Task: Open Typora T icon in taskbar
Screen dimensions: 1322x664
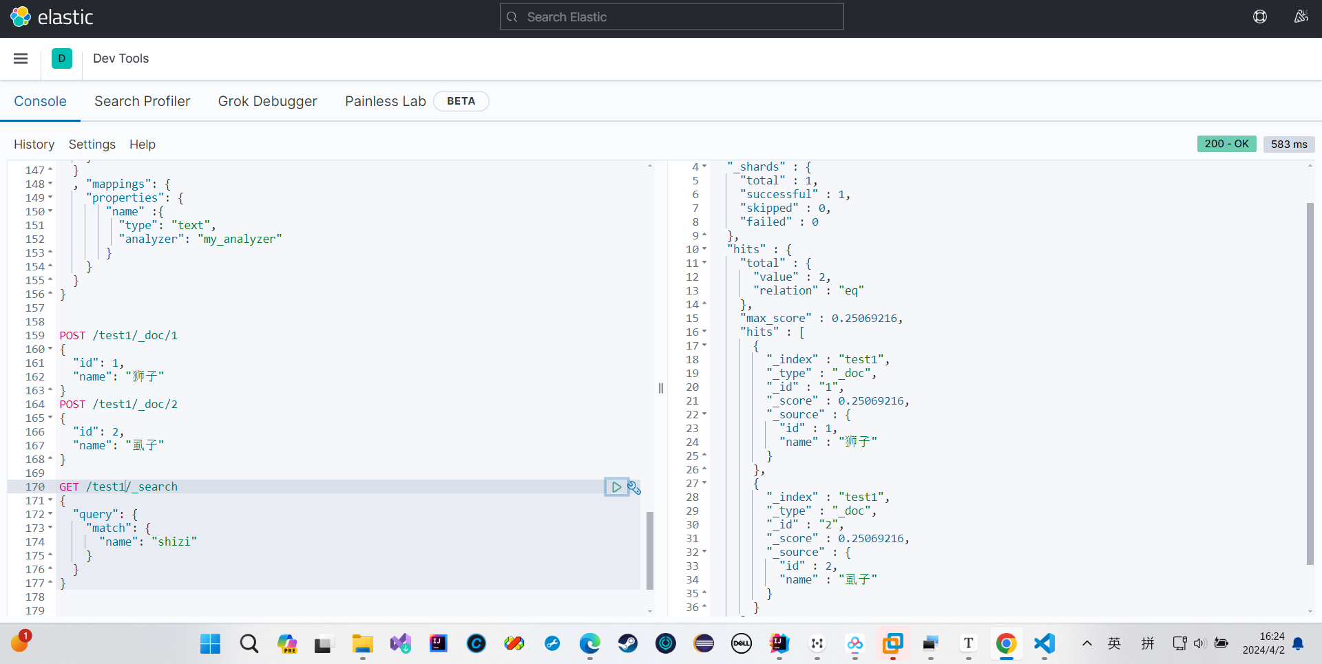Action: (x=968, y=644)
